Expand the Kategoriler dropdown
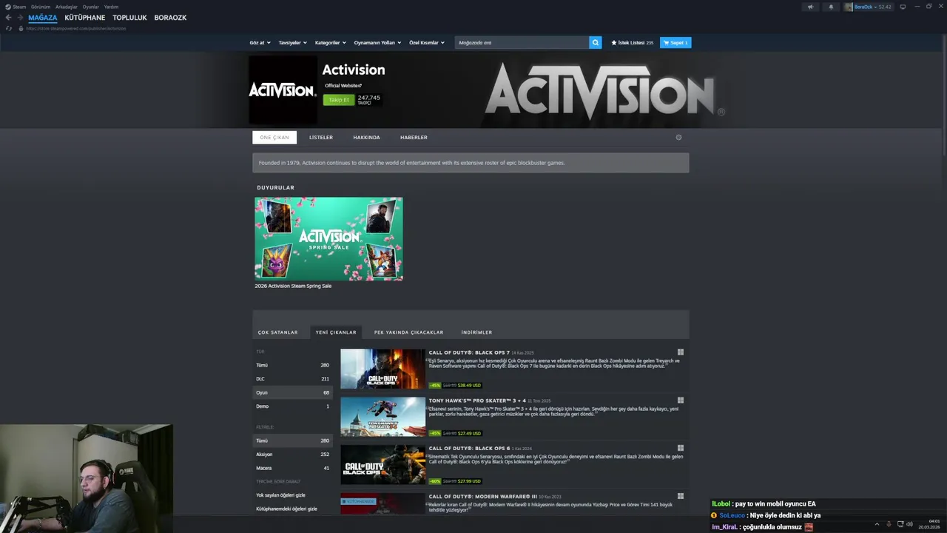Image resolution: width=947 pixels, height=533 pixels. [330, 43]
